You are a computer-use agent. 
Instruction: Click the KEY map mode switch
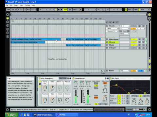[130, 10]
